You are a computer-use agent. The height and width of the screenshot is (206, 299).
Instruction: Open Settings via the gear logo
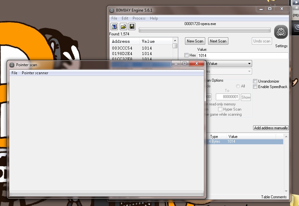281,32
